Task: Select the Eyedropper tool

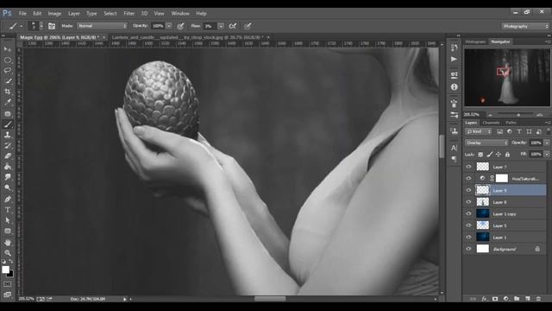Action: [x=8, y=102]
